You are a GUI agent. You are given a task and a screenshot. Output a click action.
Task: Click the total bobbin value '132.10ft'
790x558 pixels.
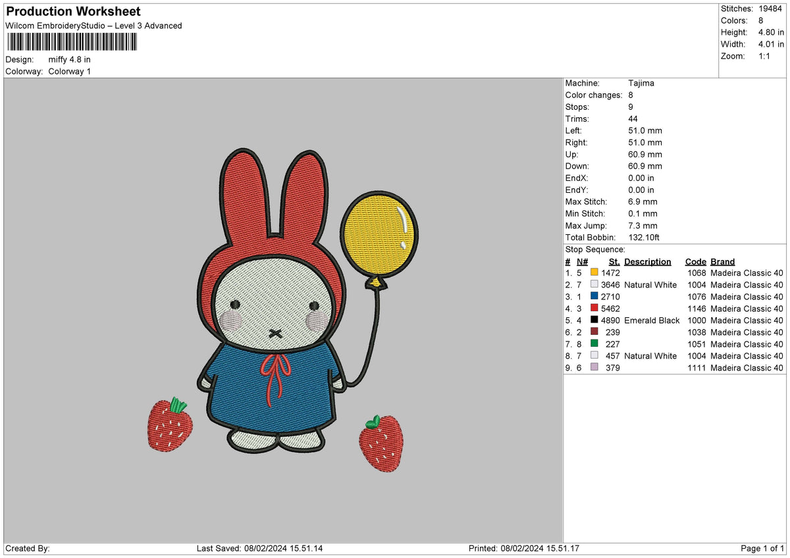[645, 238]
